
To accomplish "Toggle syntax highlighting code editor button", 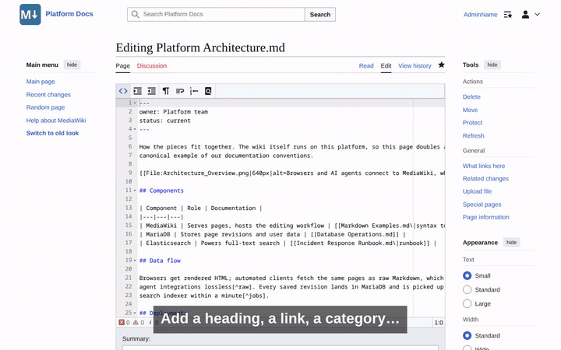I will click(123, 91).
